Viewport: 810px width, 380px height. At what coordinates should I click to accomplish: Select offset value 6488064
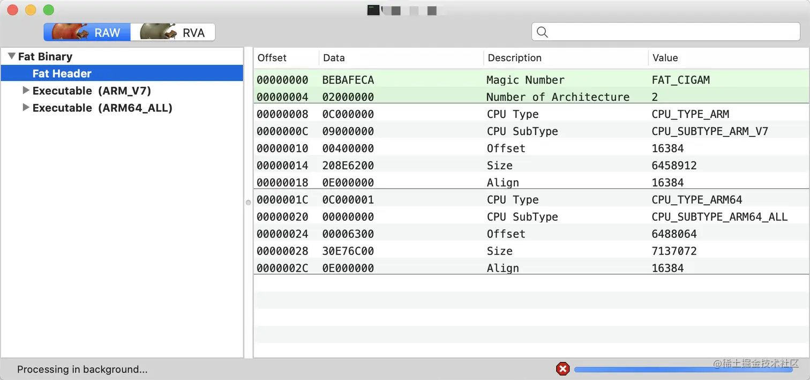674,234
